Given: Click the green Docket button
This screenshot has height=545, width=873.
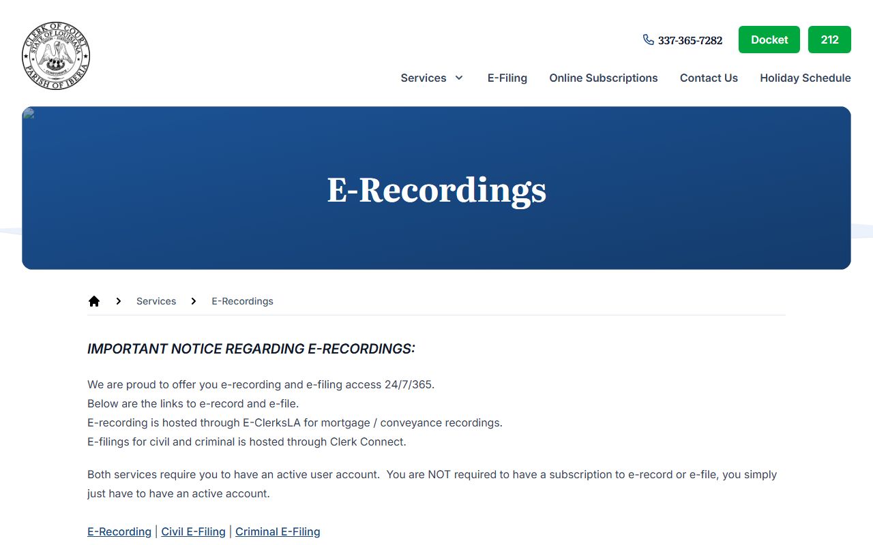Looking at the screenshot, I should [769, 40].
